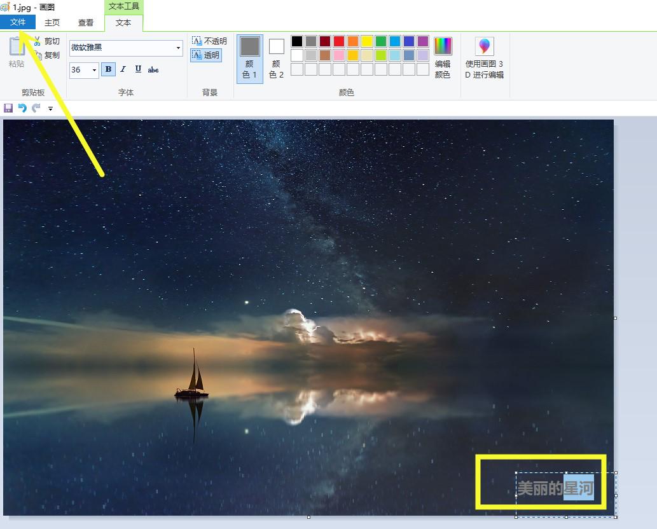Screen dimensions: 657x529
Task: Click the Undo arrow in quick access
Action: point(22,108)
